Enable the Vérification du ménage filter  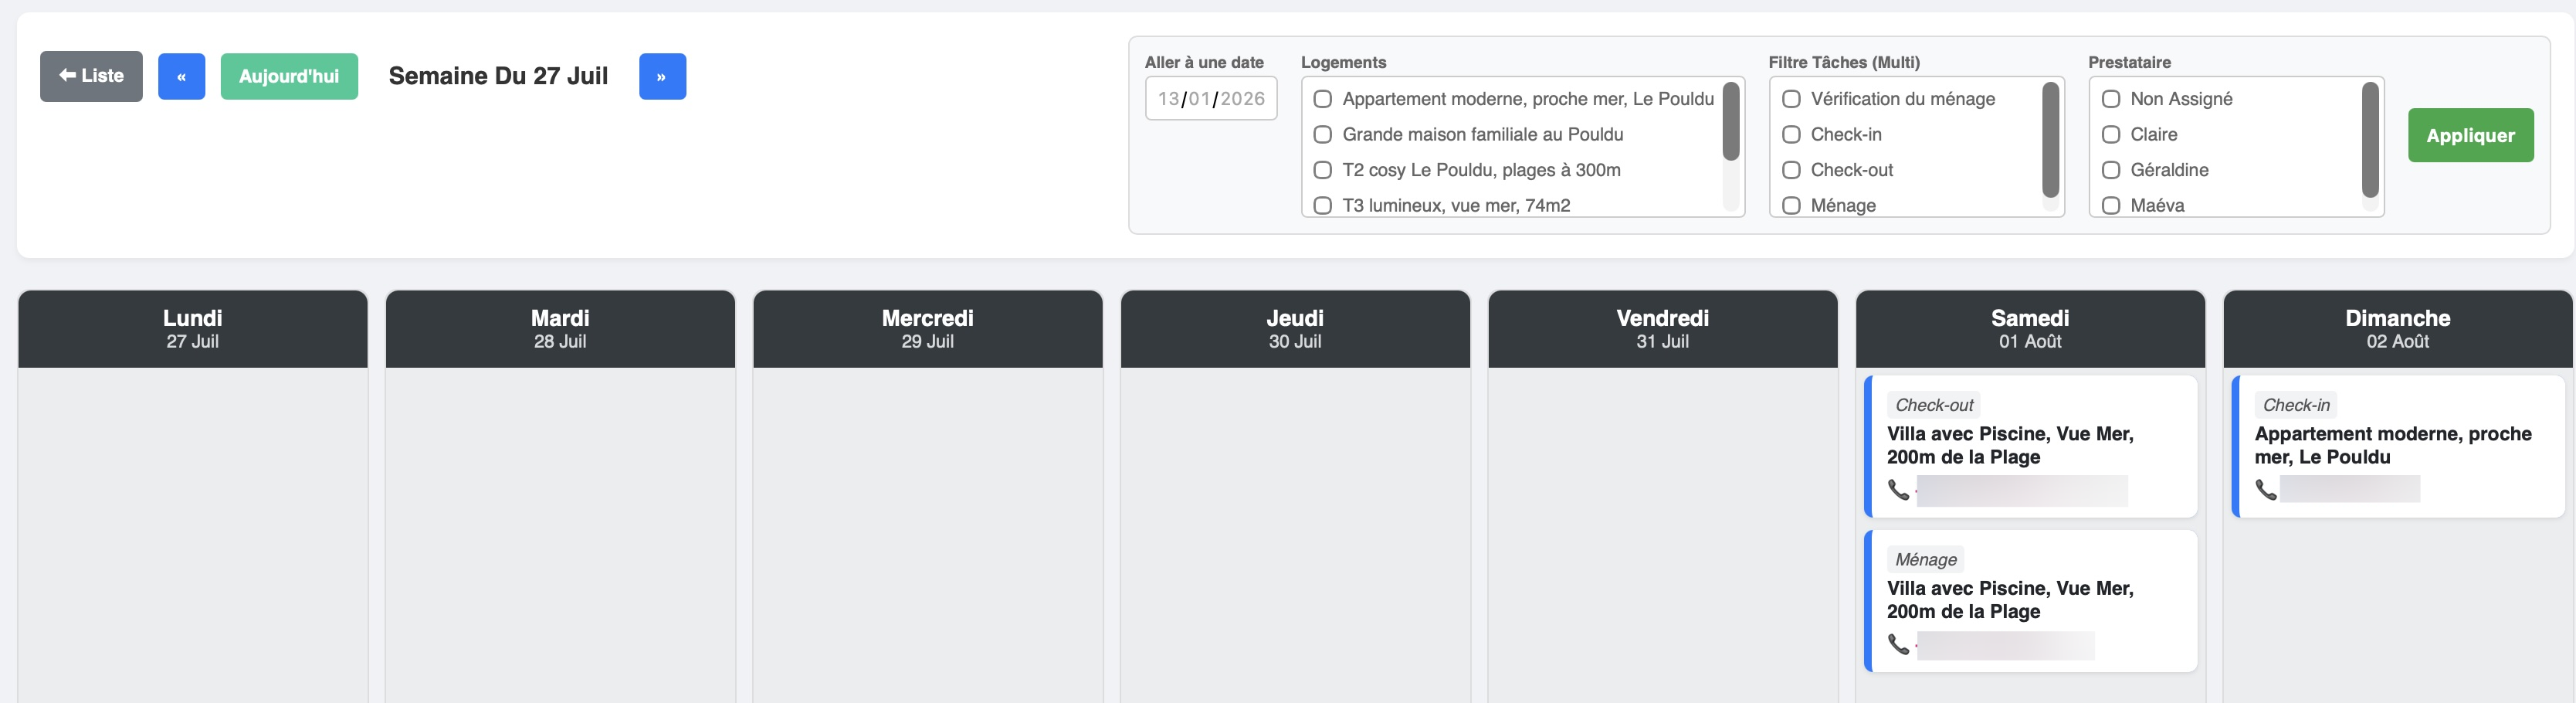pos(1791,99)
